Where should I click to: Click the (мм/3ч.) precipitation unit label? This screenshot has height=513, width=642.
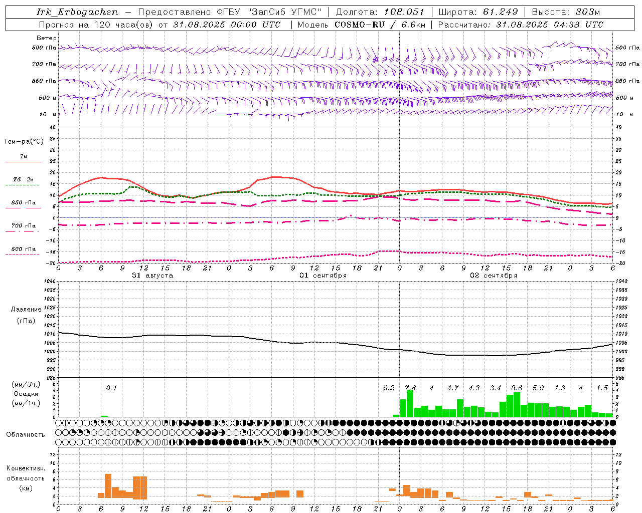click(x=26, y=385)
